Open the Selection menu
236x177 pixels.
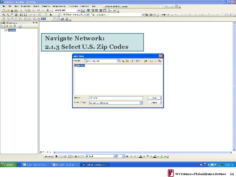click(46, 6)
